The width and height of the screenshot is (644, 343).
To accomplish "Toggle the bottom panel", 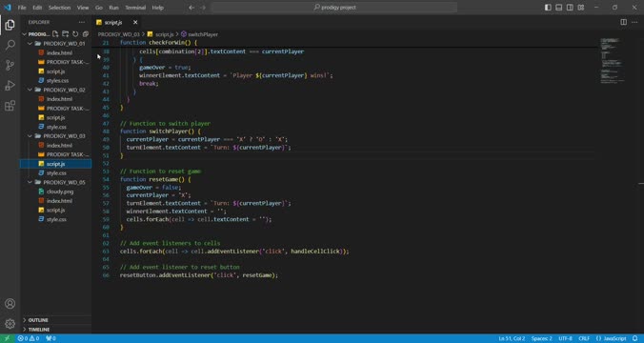I will point(559,8).
